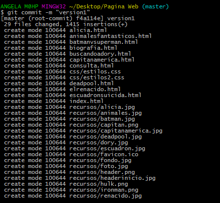This screenshot has width=220, height=203.
Task: Click css/estilos.css path
Action: pyautogui.click(x=95, y=71)
